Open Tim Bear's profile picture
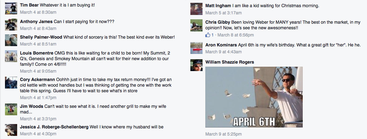Viewport: 367px width, 139px height. pyautogui.click(x=11, y=9)
